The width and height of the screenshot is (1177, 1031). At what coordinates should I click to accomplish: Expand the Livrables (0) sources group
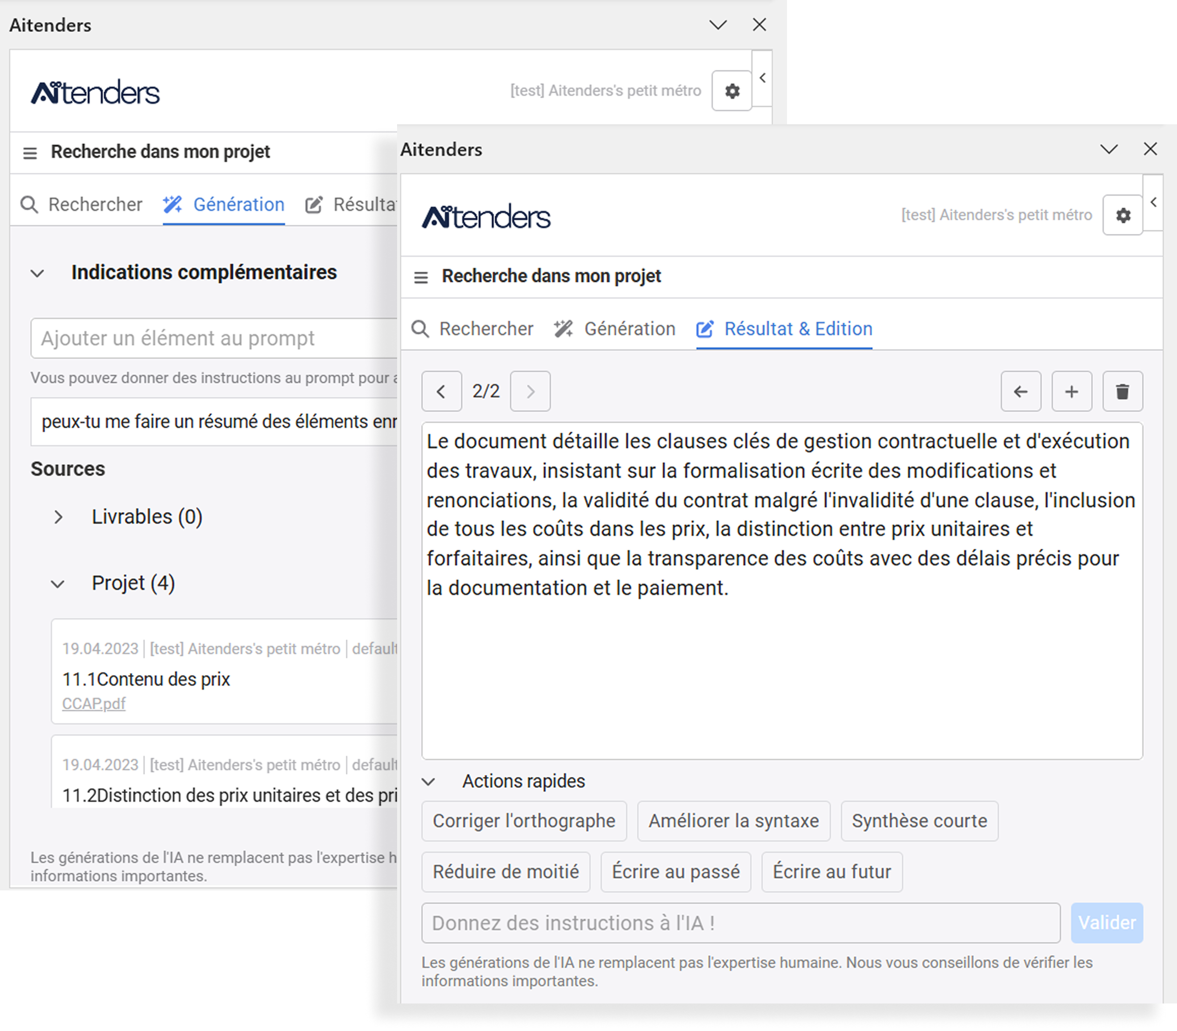point(59,517)
